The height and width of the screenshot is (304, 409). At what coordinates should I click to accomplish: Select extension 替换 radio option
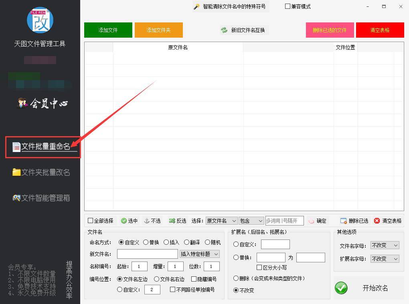236,258
